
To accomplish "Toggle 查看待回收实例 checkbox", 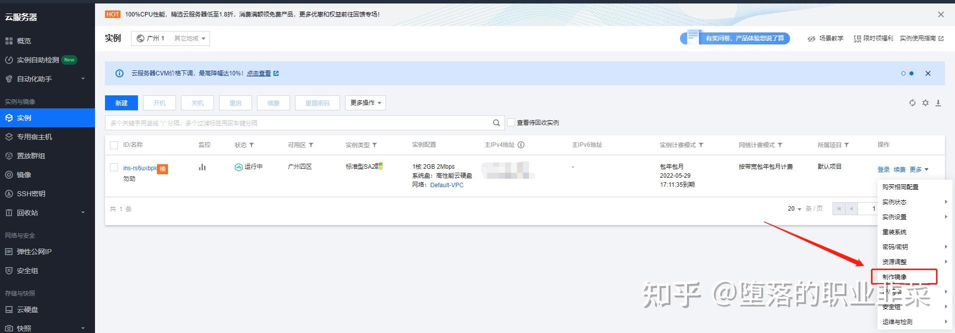I will (511, 122).
